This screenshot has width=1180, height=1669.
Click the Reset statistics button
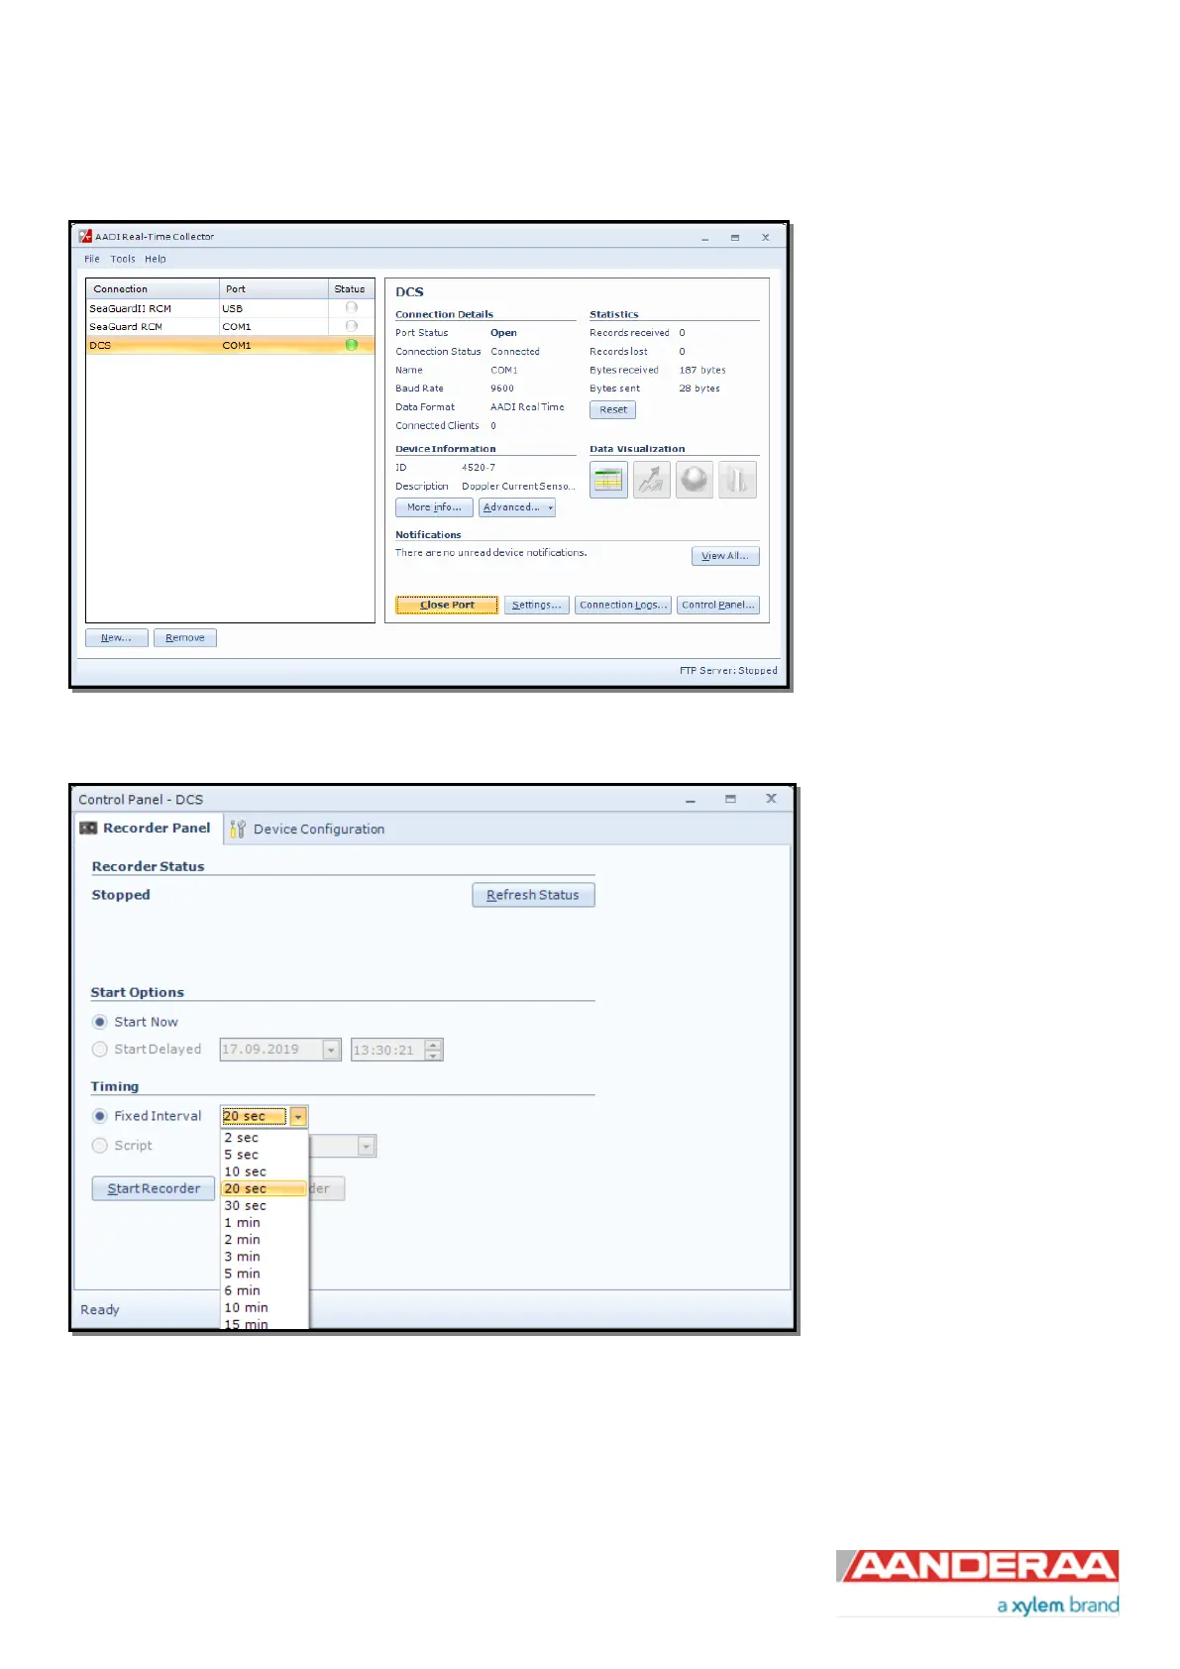pyautogui.click(x=613, y=409)
